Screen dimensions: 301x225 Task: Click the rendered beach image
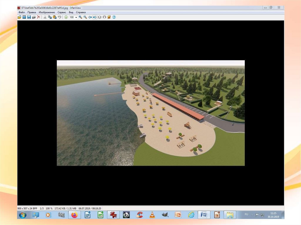(x=151, y=113)
